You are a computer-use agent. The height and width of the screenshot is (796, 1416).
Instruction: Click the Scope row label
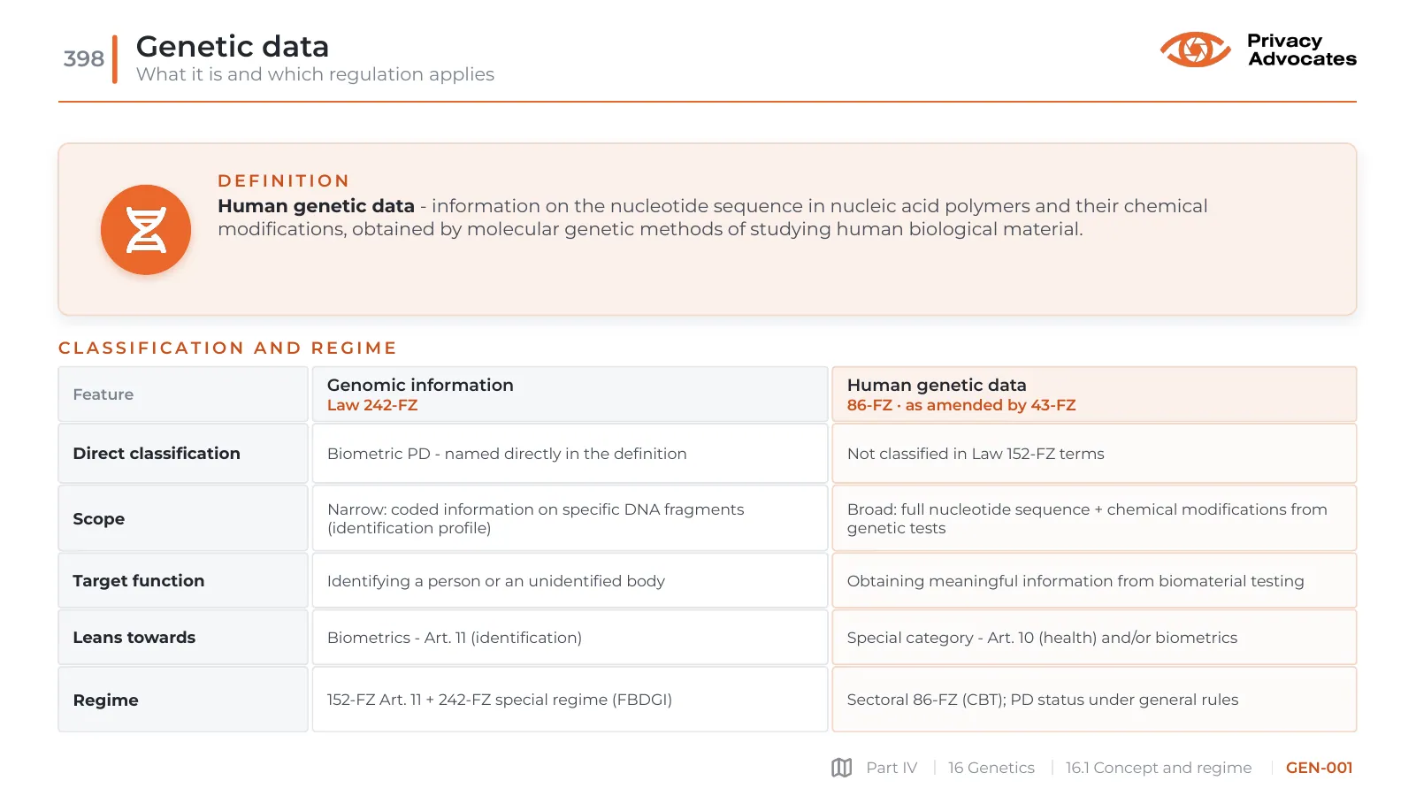coord(183,518)
